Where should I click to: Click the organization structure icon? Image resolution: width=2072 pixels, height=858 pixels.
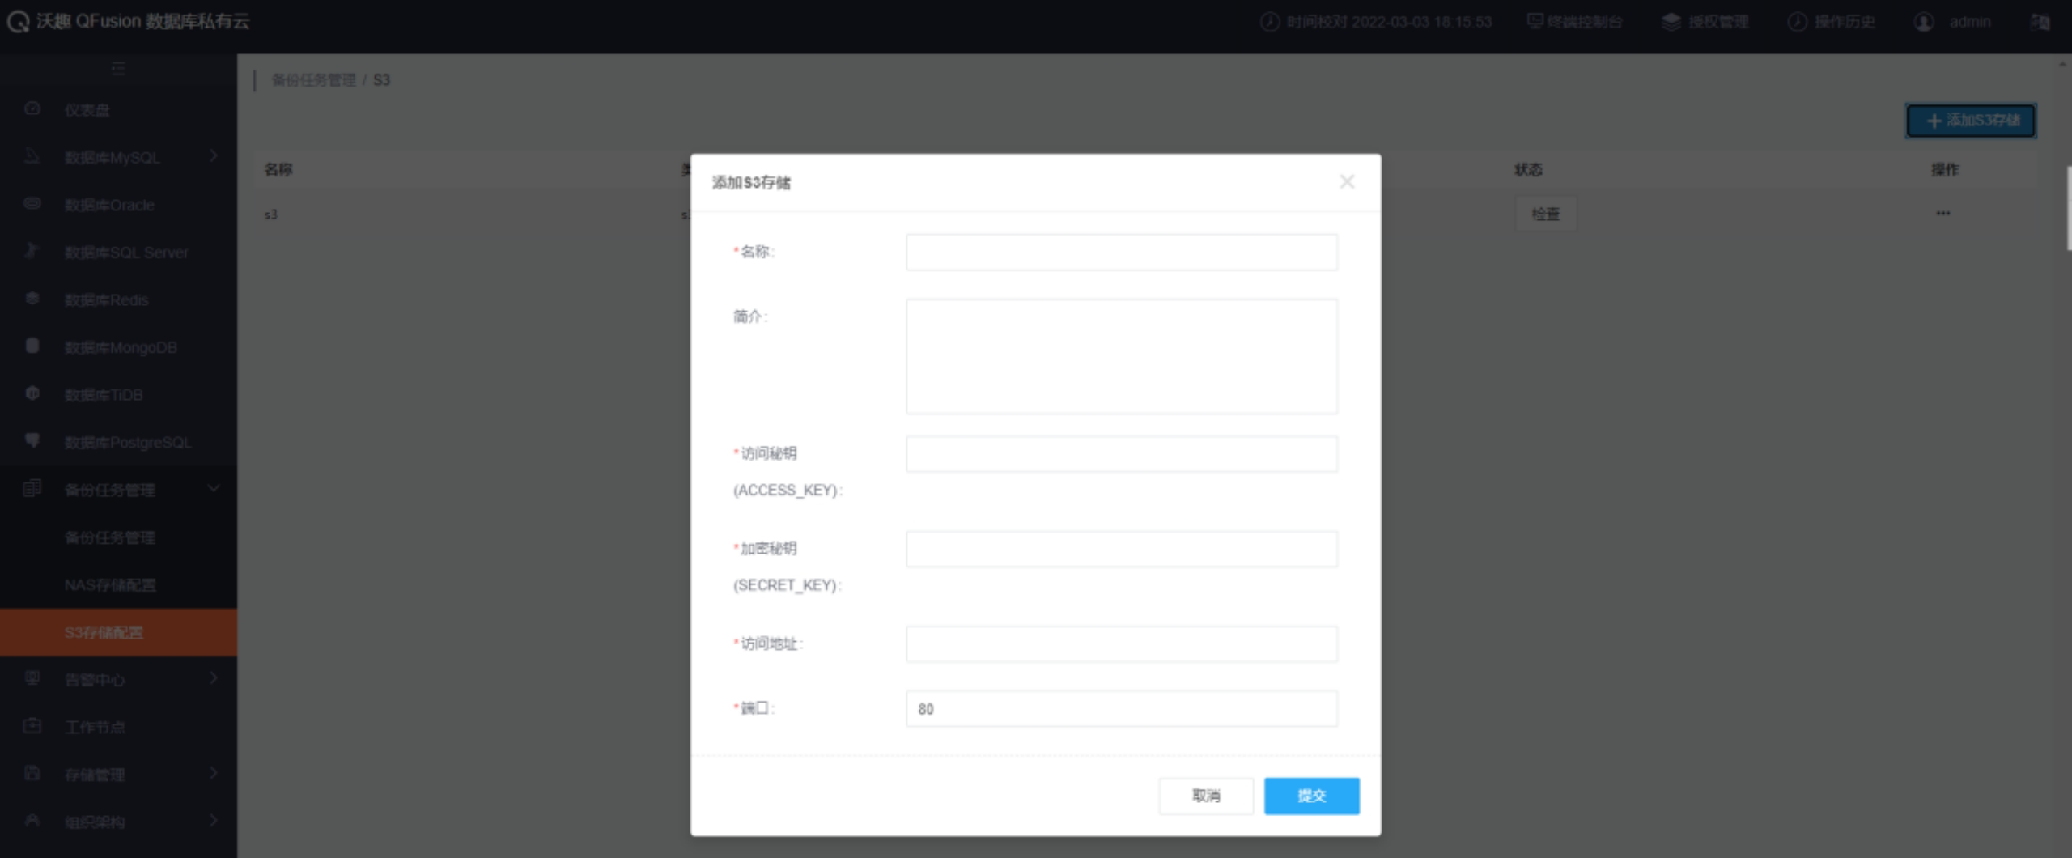pyautogui.click(x=32, y=821)
